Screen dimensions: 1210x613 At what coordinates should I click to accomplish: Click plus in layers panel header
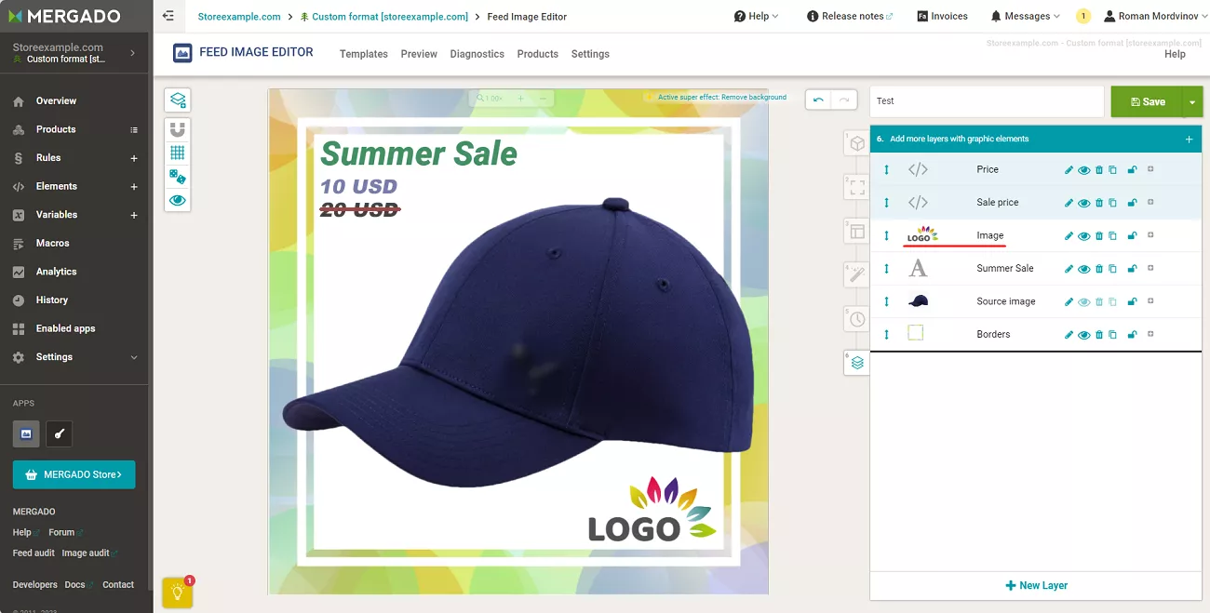point(1189,140)
